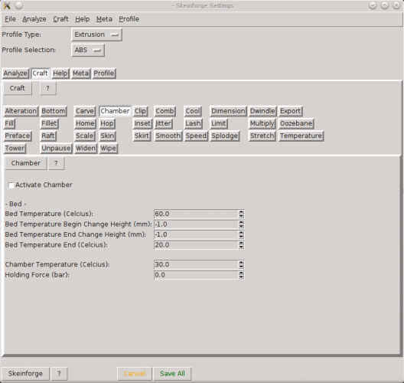Open the Oozebane craft settings tab
This screenshot has width=404, height=383.
pyautogui.click(x=296, y=123)
